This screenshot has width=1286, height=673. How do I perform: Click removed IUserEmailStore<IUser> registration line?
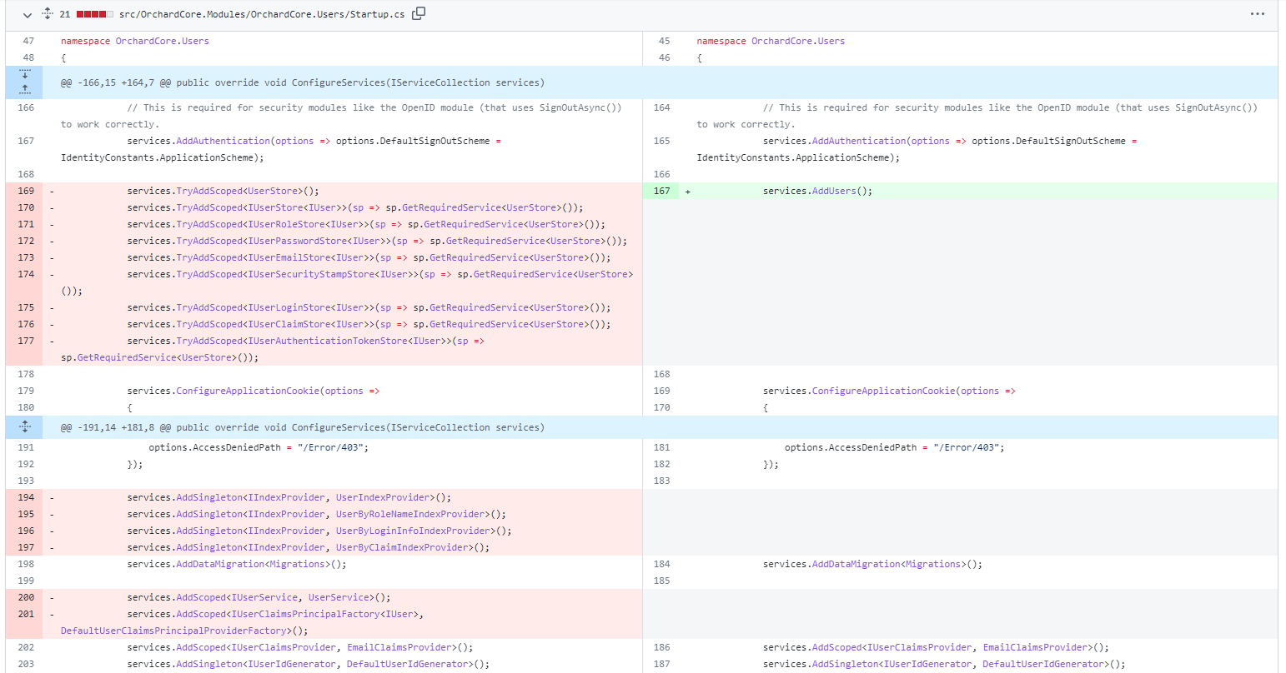(x=369, y=257)
